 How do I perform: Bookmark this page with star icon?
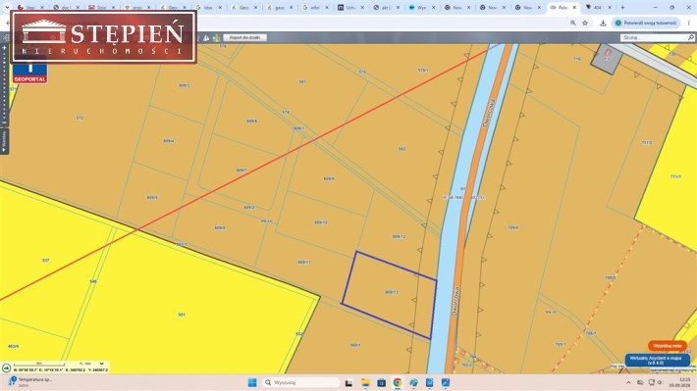tap(585, 24)
